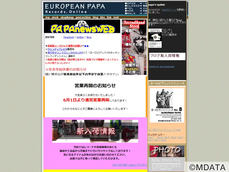Click the red 6月1日より通常営業再開 text
This screenshot has width=229, height=172.
(86, 100)
